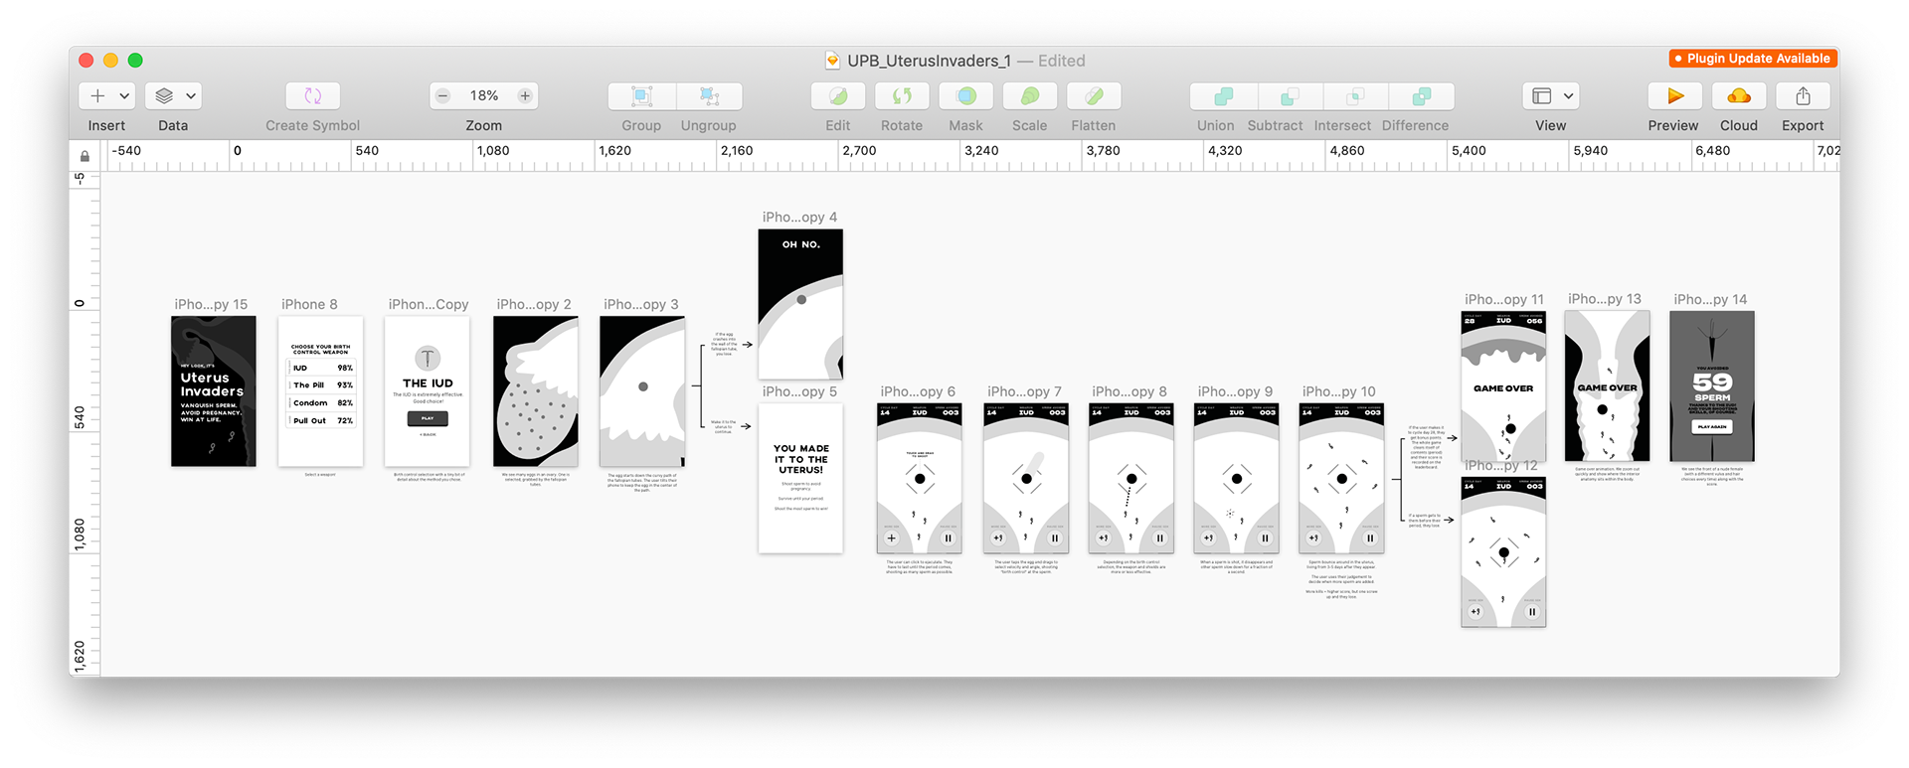Click GAME OVER text on iPho...opy 11 artboard
This screenshot has height=768, width=1909.
[x=1503, y=388]
